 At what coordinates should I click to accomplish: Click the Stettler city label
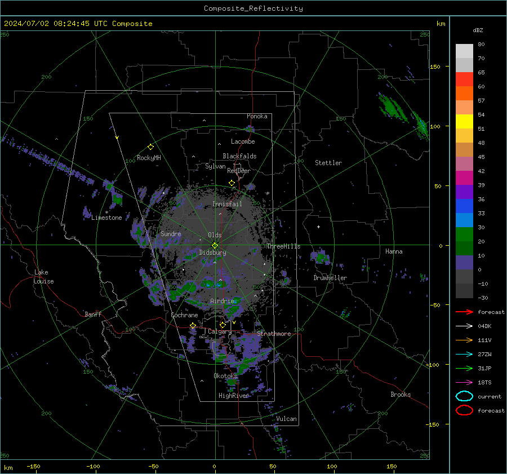[x=328, y=163]
